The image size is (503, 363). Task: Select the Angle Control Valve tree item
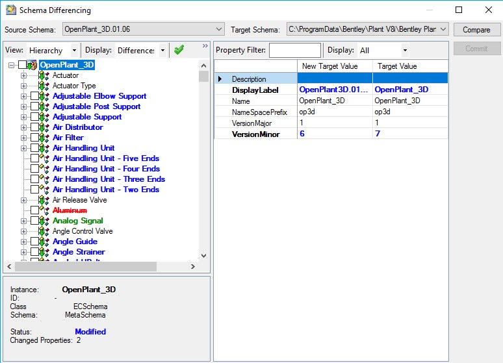(83, 231)
